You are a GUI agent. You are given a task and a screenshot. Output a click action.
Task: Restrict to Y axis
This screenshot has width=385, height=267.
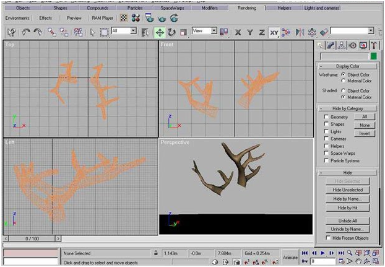tap(249, 32)
